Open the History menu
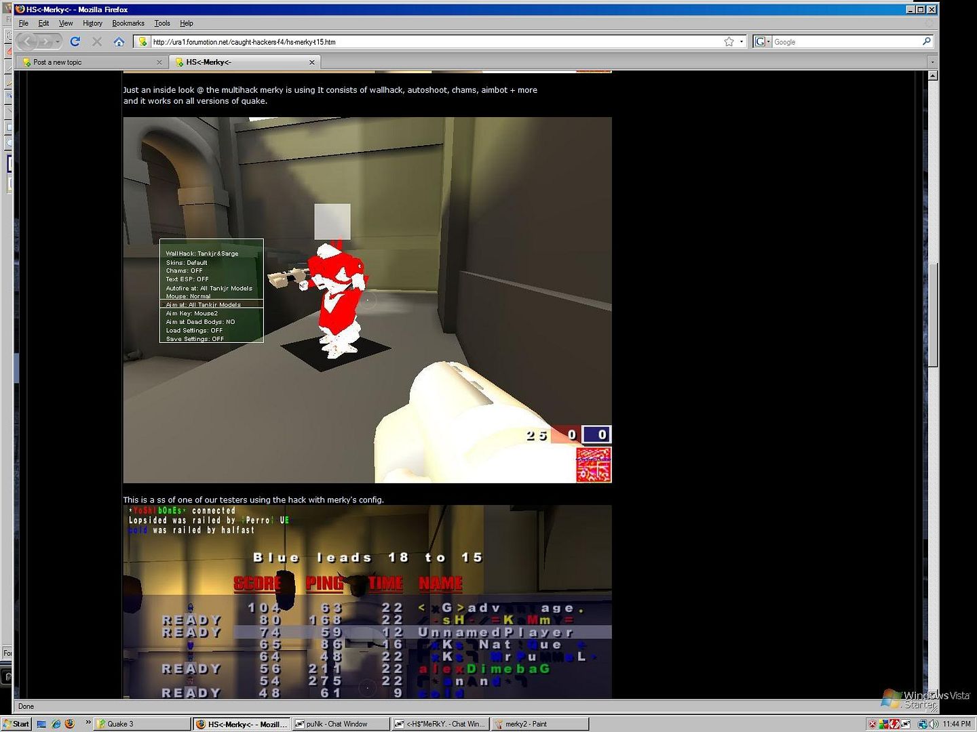The width and height of the screenshot is (977, 732). (92, 23)
